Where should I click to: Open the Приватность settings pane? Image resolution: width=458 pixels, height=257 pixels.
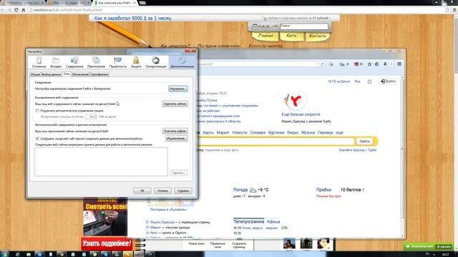(x=117, y=62)
